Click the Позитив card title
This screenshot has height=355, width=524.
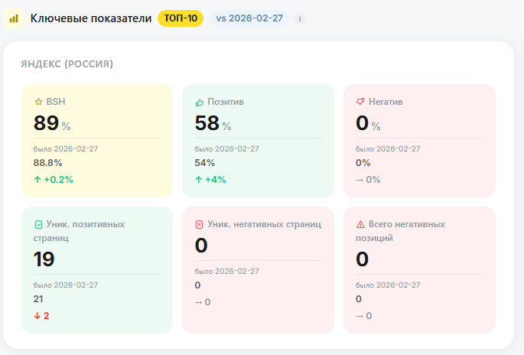(x=226, y=102)
